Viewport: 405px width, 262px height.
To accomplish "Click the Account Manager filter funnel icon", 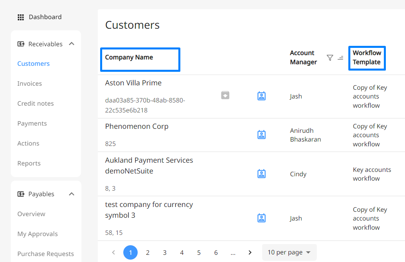I will tap(330, 57).
